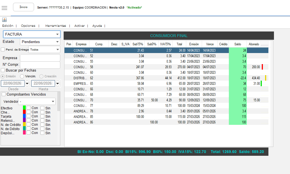Click the Saldo cell -22.4
290x174 pixels.
238,78
